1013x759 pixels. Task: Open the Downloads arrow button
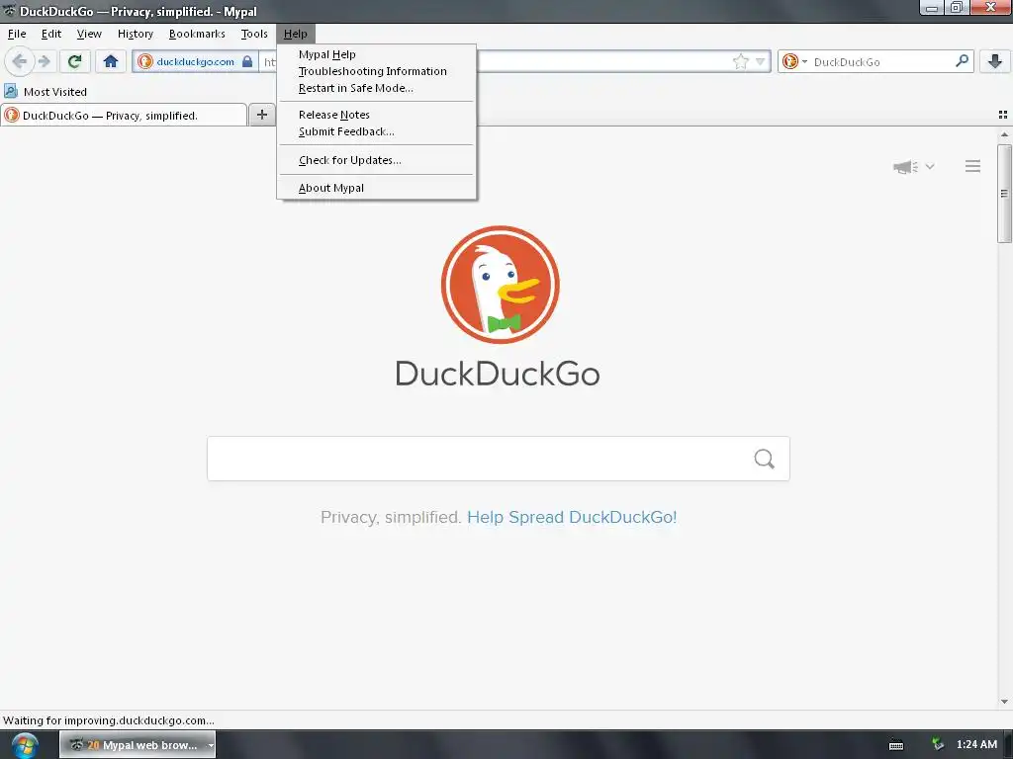995,61
